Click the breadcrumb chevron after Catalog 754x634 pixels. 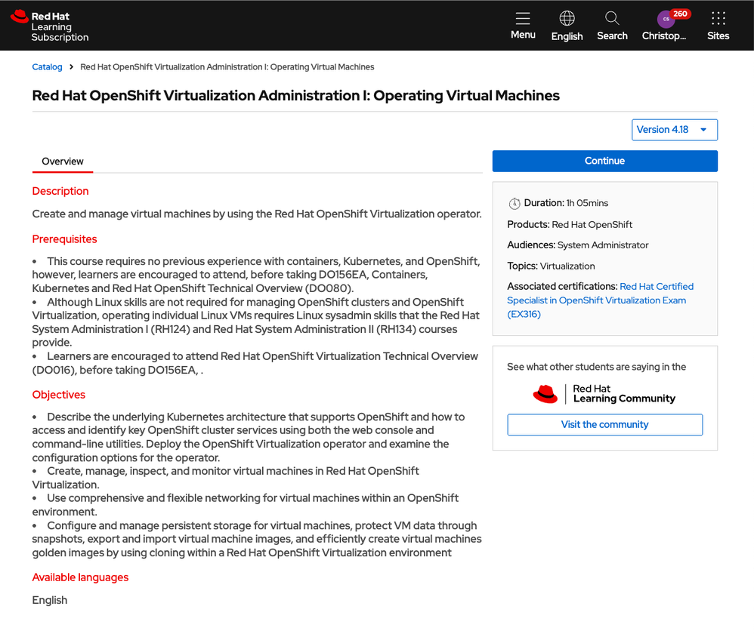pos(71,67)
